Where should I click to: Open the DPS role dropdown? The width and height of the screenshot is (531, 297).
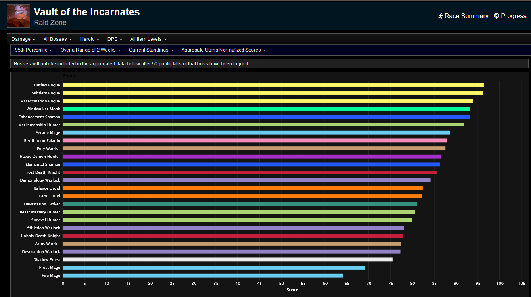[115, 39]
